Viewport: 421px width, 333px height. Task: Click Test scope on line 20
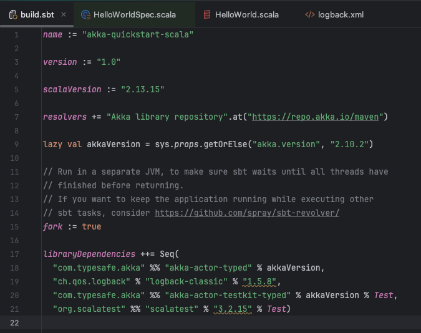pos(384,296)
